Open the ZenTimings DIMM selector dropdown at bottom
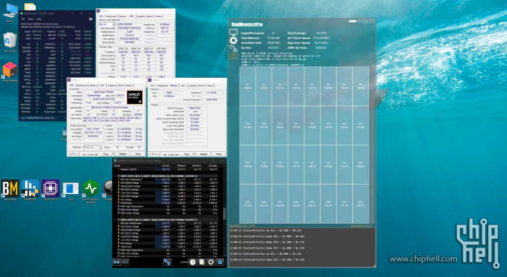 coord(44,118)
